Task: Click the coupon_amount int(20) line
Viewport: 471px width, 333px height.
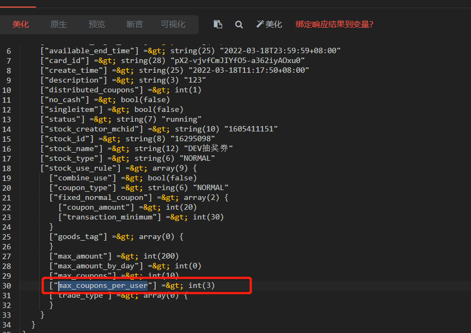Action: click(x=127, y=208)
